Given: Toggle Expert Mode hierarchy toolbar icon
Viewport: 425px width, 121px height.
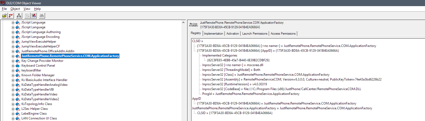Looking at the screenshot, I should tap(19, 16).
